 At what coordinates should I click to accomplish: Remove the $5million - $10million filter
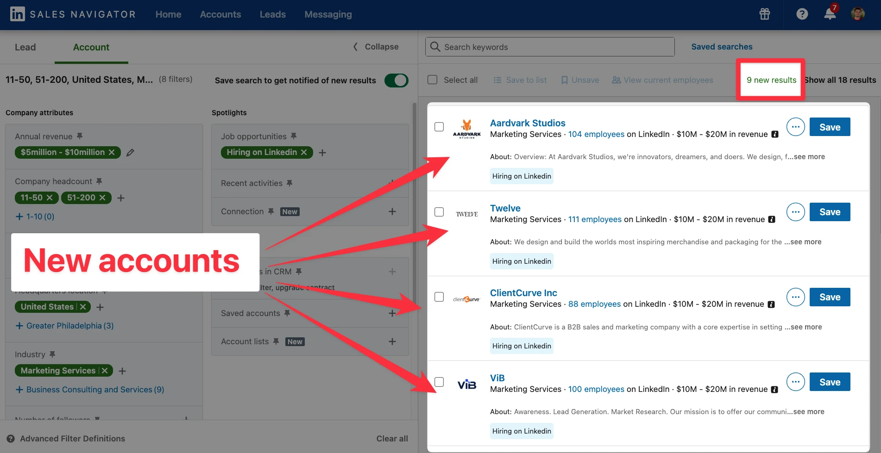pos(112,152)
